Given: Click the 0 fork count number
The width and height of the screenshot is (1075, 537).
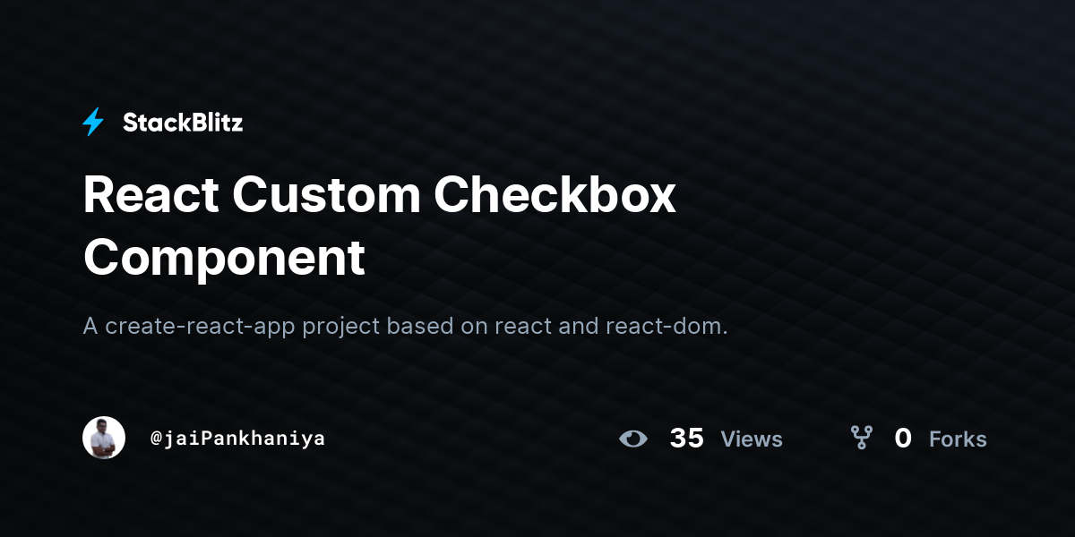Looking at the screenshot, I should (x=903, y=439).
